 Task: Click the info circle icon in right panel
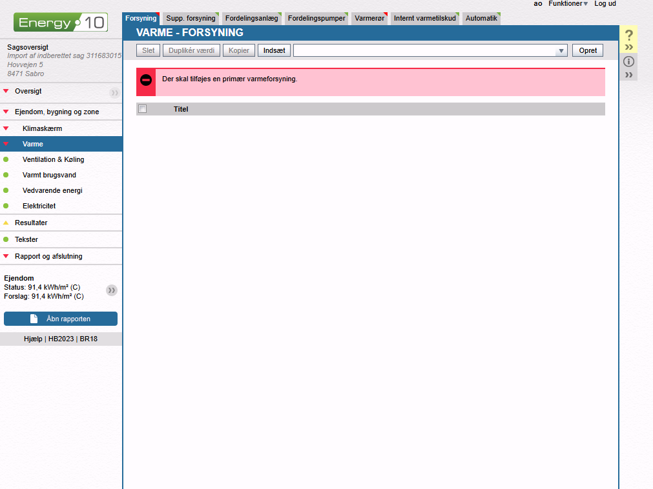(628, 62)
